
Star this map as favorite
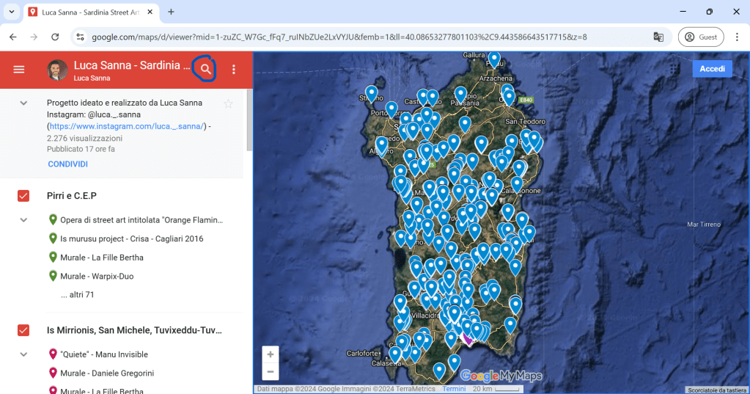click(x=228, y=104)
